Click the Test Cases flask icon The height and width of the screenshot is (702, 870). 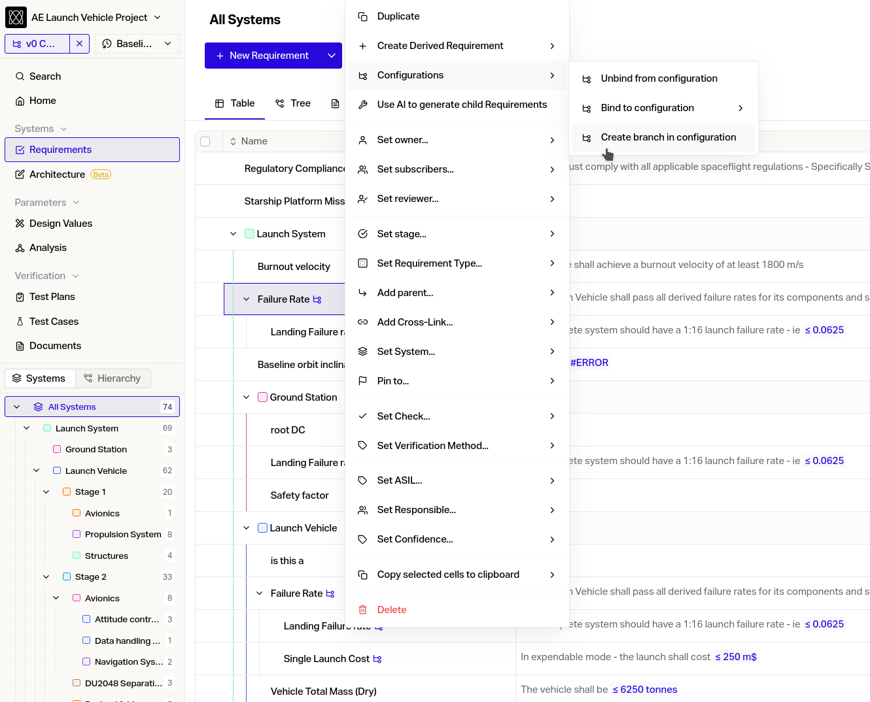click(20, 322)
